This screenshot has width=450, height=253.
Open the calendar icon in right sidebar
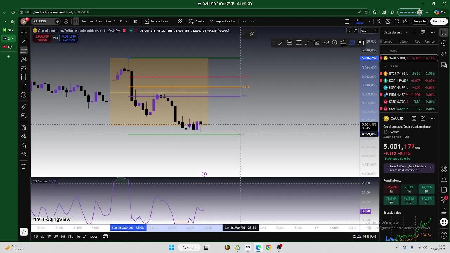(444, 190)
